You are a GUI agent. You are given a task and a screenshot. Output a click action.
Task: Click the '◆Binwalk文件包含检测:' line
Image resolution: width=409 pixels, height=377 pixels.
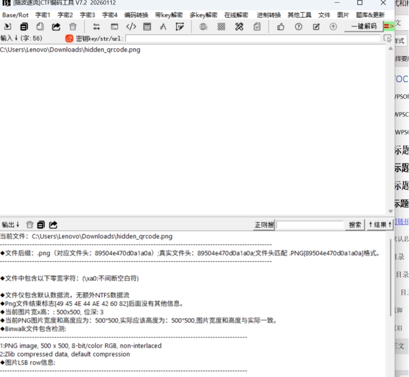tap(33, 329)
